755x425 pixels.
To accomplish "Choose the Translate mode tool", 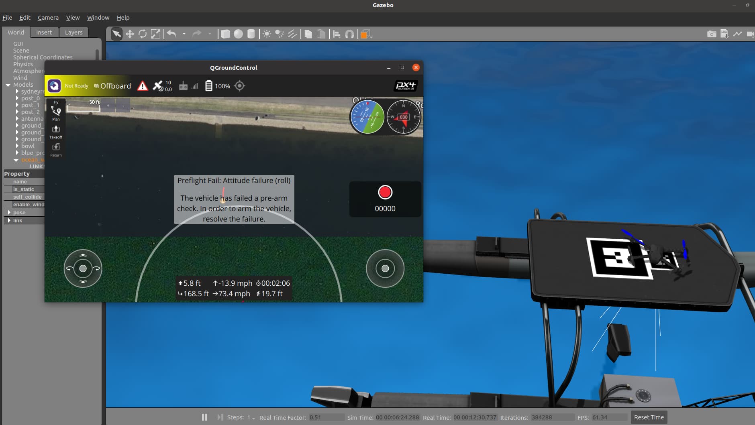I will pyautogui.click(x=130, y=34).
